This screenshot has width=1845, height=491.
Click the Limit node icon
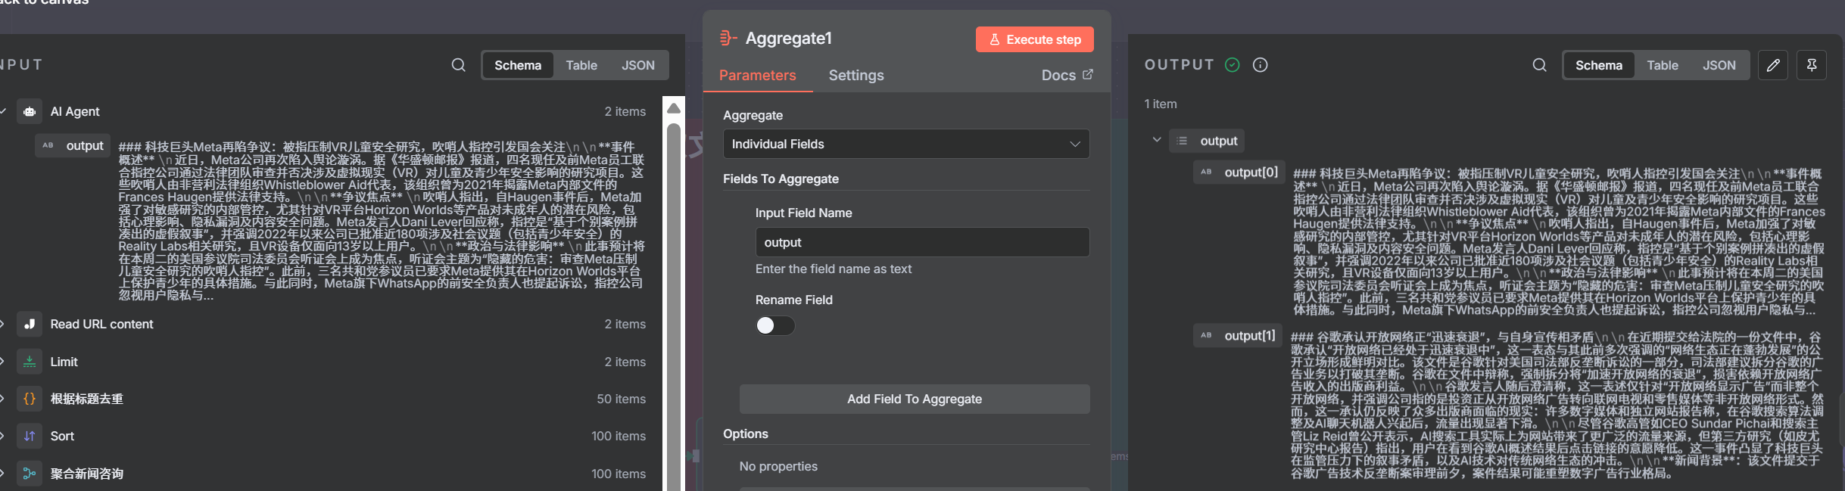point(30,362)
